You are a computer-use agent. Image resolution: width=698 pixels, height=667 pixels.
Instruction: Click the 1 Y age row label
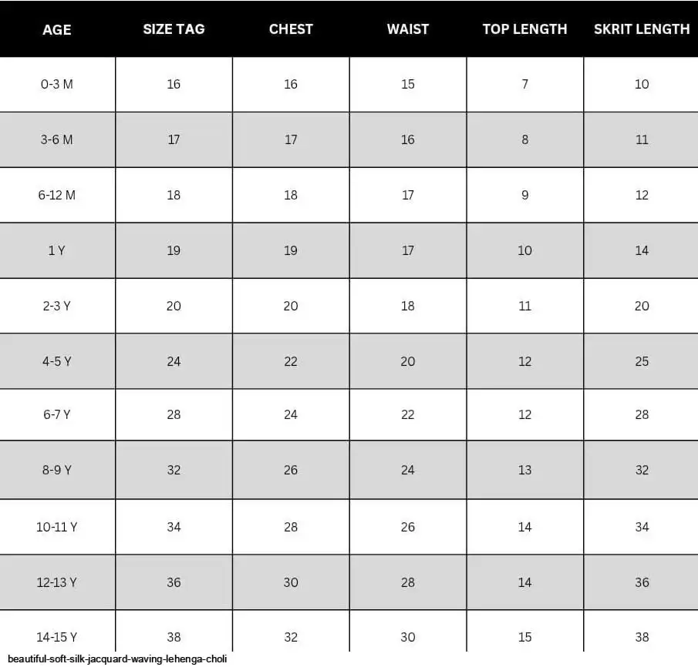(57, 250)
